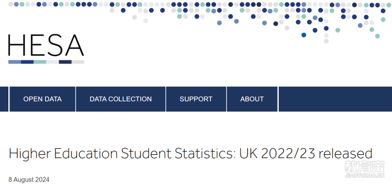
Task: Click the lone bright blue dot in banner
Action: pyautogui.click(x=304, y=35)
